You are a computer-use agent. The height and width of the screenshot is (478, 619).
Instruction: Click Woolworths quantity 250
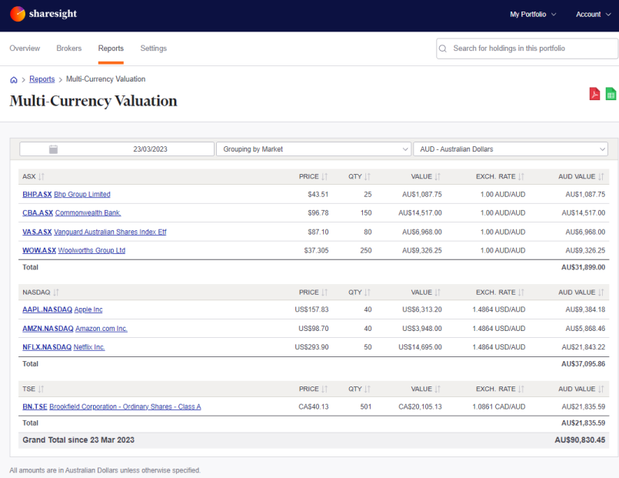click(366, 250)
